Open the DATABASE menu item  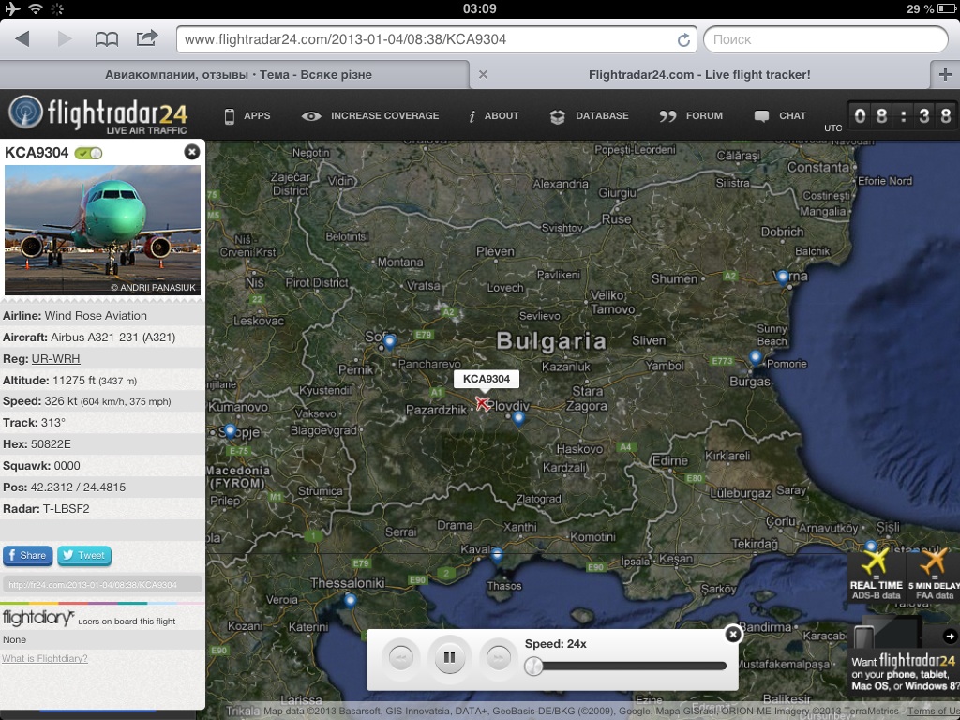click(x=590, y=116)
